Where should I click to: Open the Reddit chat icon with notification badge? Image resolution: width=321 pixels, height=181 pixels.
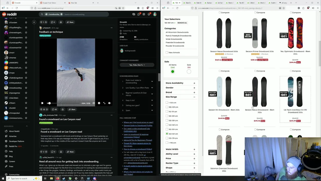click(139, 14)
